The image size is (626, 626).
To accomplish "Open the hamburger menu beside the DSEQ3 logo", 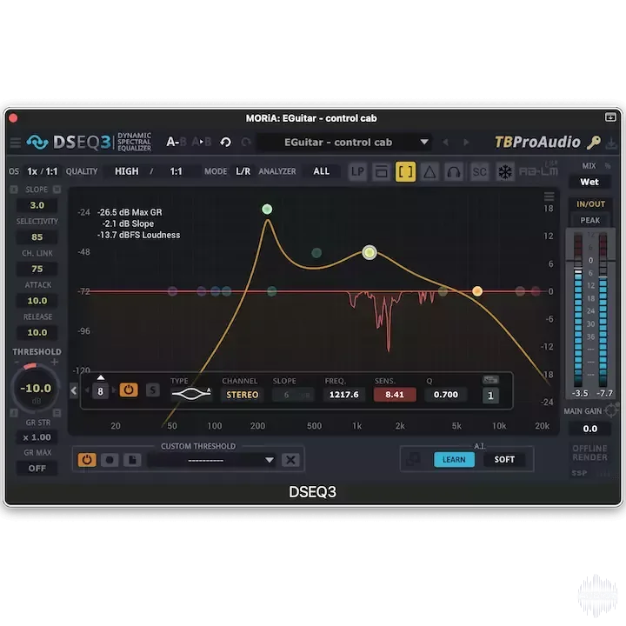I will coord(15,142).
